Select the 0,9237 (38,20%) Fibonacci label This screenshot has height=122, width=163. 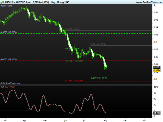click(x=8, y=32)
